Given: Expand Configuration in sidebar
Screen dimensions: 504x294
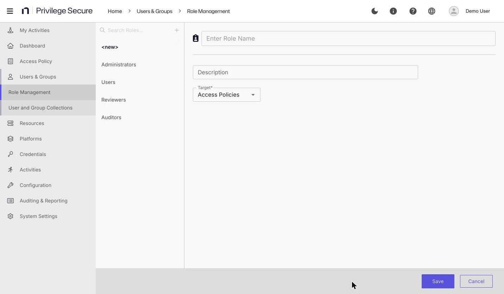Looking at the screenshot, I should (x=48, y=185).
